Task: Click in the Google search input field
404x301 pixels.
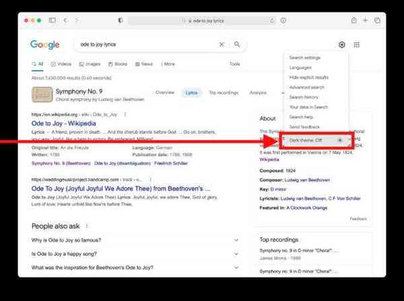Action: click(x=148, y=44)
